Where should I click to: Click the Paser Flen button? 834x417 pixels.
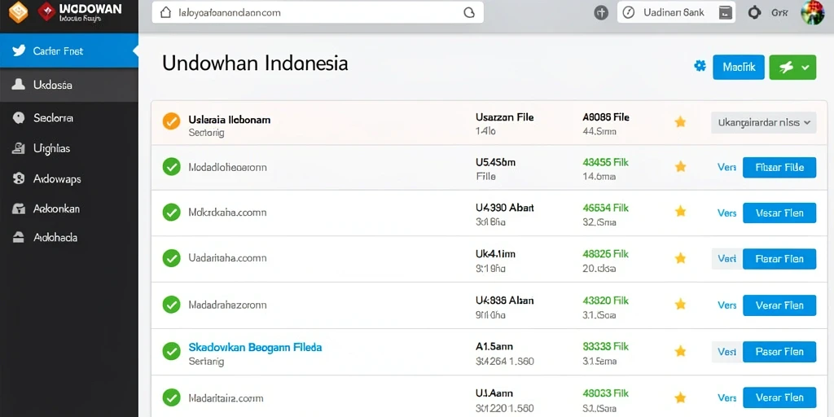[779, 352]
